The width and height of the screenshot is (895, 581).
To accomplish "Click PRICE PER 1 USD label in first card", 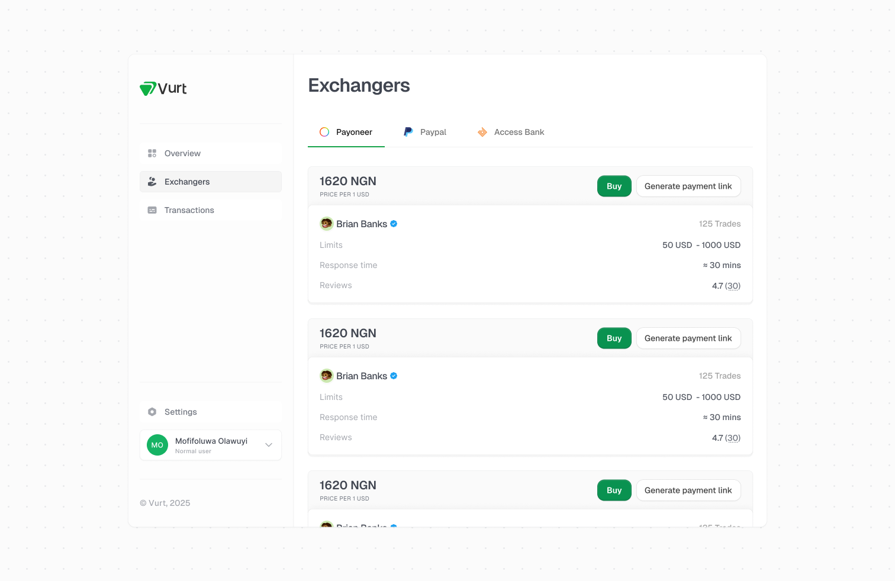I will 345,195.
